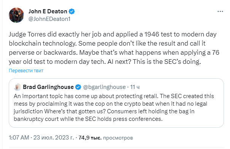Open John E Deaton's profile via display name
This screenshot has width=230, height=149.
(48, 11)
